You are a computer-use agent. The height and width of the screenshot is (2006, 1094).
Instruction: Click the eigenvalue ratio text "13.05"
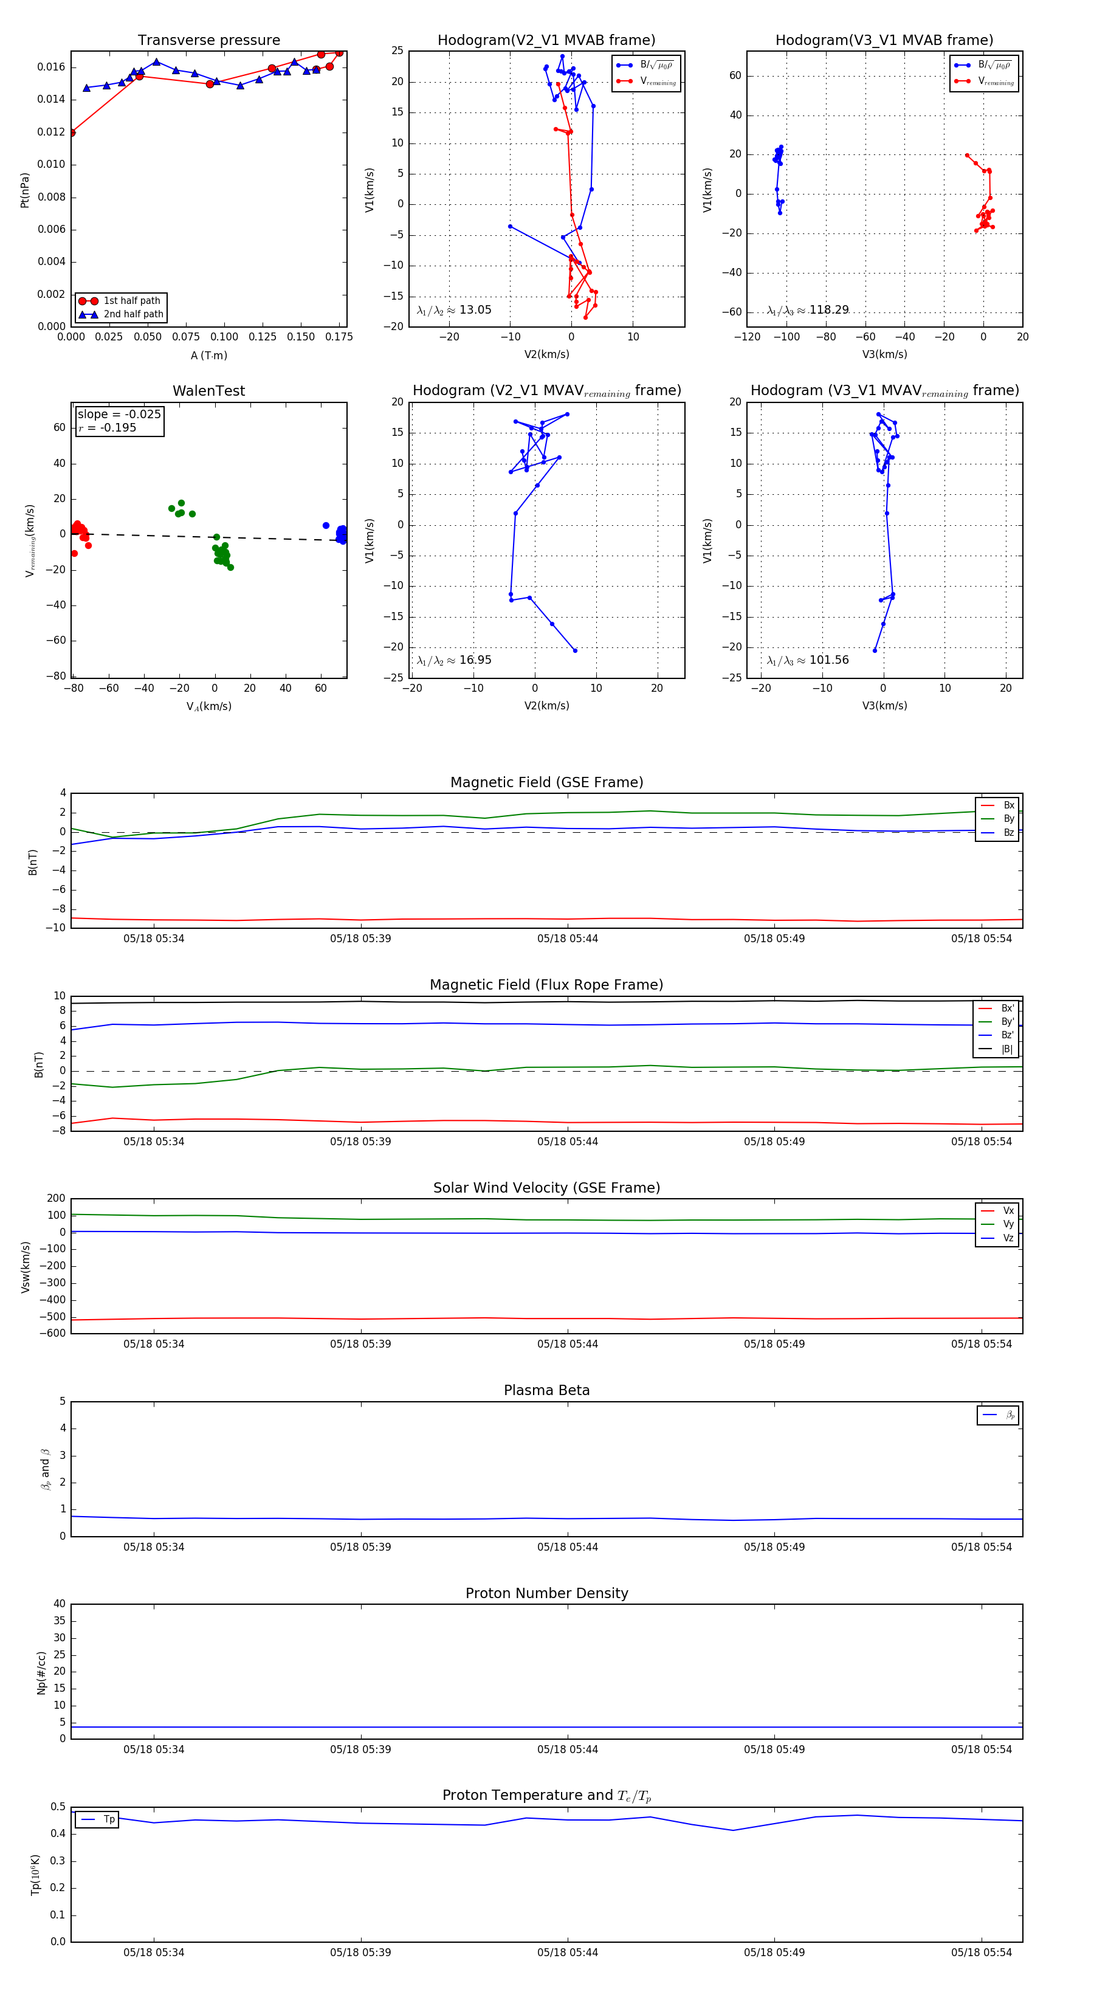pos(475,310)
